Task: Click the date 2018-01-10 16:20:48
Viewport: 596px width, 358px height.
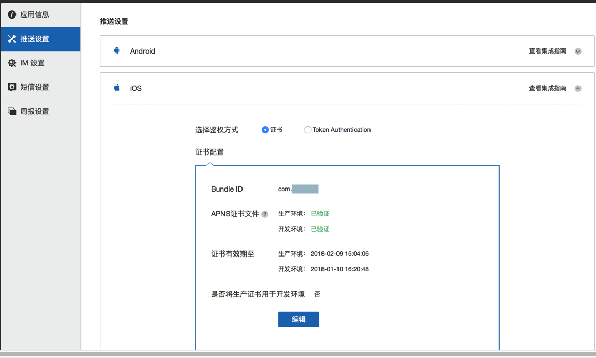Action: [x=340, y=269]
